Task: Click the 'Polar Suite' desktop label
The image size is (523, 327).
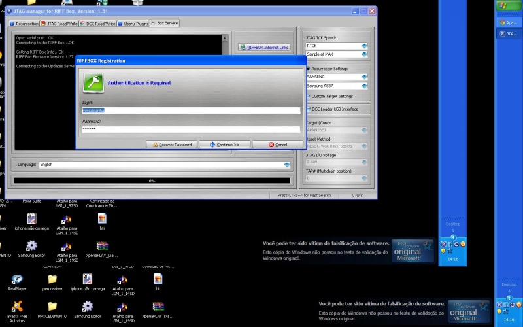Action: coord(31,201)
